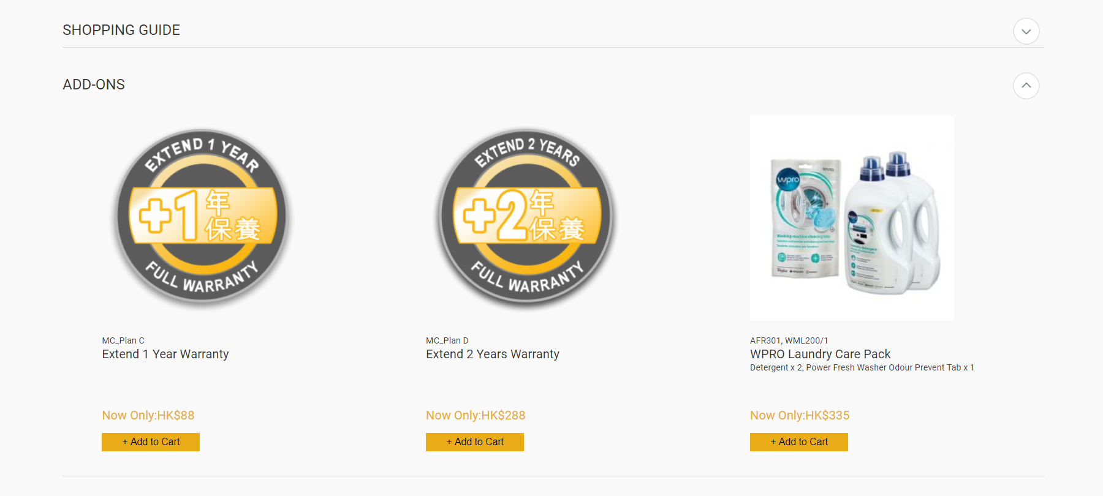Click the AFR301, WML200/1 model code
Screen dimensions: 1103x496
(789, 340)
